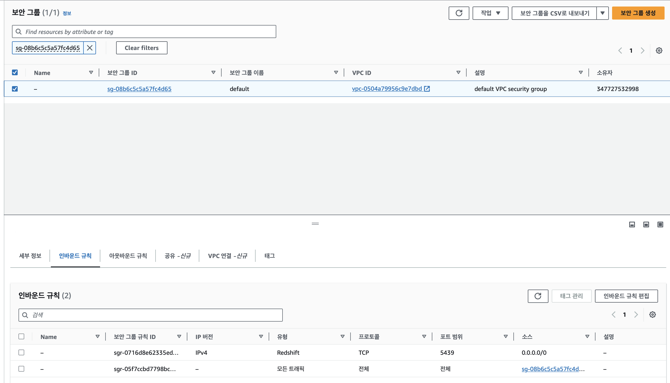Image resolution: width=670 pixels, height=383 pixels.
Task: Open security groups table preferences gear
Action: [659, 51]
